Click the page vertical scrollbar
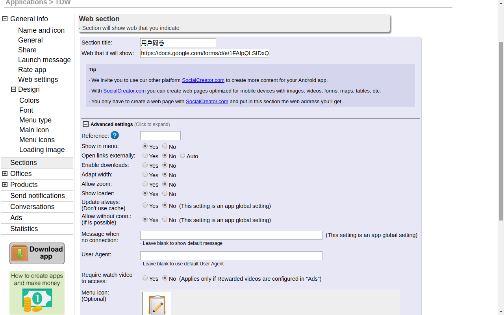The image size is (504, 315). (x=501, y=130)
